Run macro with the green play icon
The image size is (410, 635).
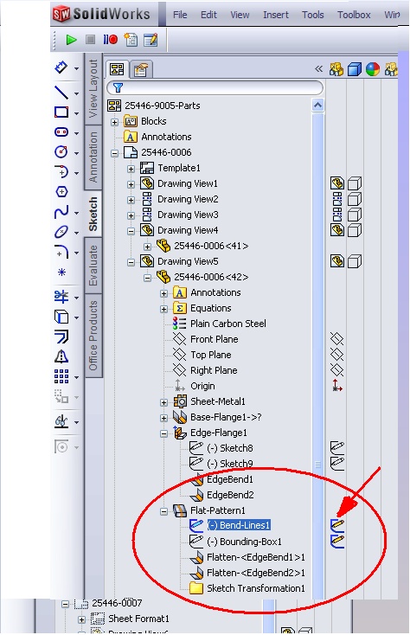pos(71,40)
